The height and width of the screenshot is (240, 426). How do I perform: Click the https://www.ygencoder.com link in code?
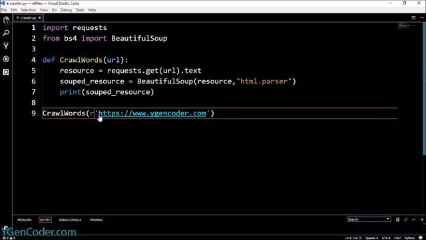coord(152,113)
